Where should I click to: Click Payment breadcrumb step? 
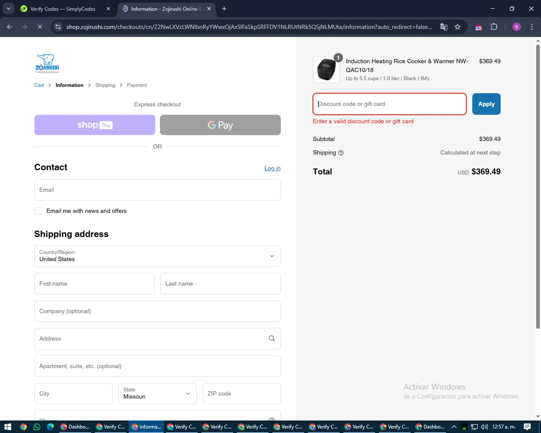(x=137, y=85)
